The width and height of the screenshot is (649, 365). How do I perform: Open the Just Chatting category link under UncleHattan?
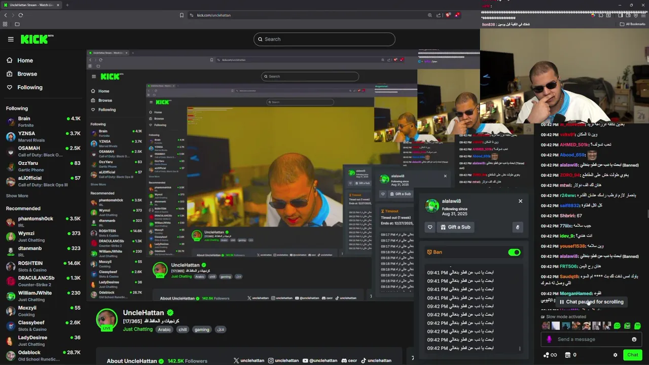pos(137,330)
